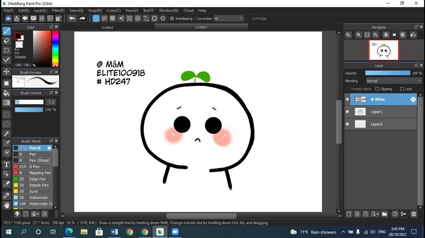Undock the Color panel
425x238 pixels.
(x=51, y=27)
